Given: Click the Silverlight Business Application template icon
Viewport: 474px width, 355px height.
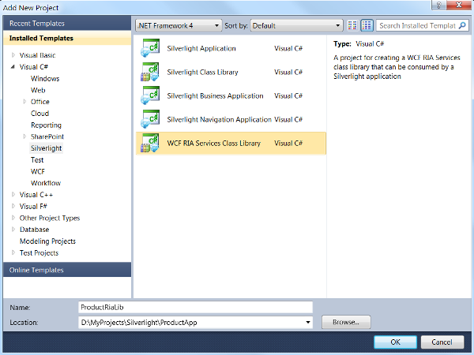Looking at the screenshot, I should pyautogui.click(x=150, y=95).
